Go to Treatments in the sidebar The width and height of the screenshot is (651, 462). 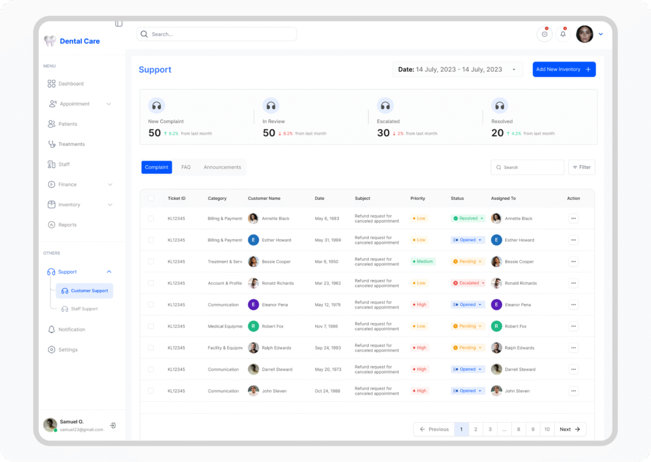click(71, 144)
